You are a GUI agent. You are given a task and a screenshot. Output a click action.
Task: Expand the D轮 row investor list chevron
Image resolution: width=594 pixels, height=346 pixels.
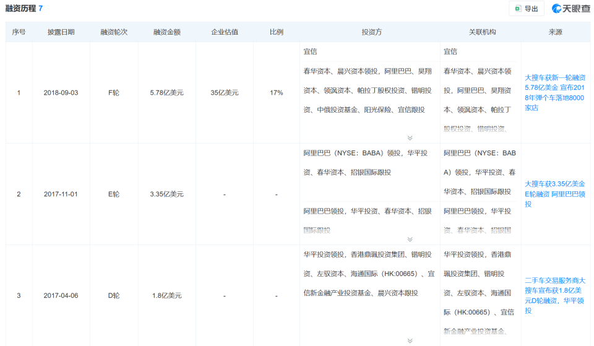click(410, 340)
